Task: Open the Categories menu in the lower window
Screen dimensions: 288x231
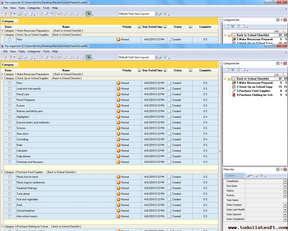Action: [34, 51]
